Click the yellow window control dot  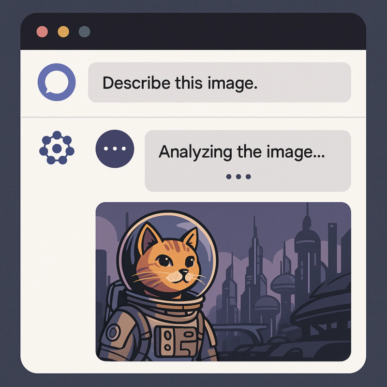[x=63, y=32]
